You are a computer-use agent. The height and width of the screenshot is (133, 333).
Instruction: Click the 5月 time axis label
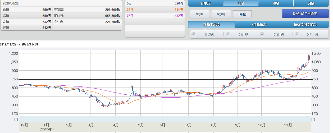coord(141,125)
